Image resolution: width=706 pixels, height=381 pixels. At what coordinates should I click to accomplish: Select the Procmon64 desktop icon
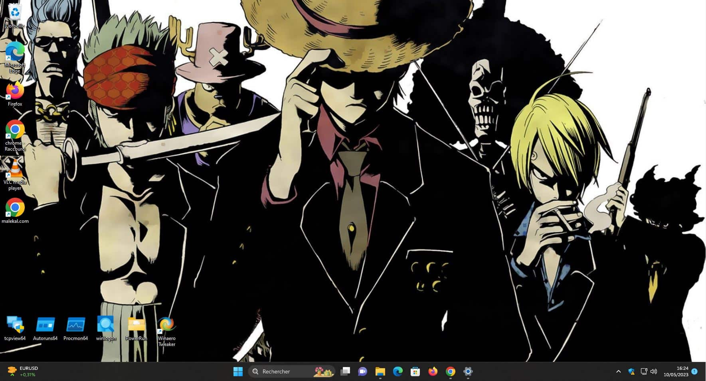[x=75, y=328]
